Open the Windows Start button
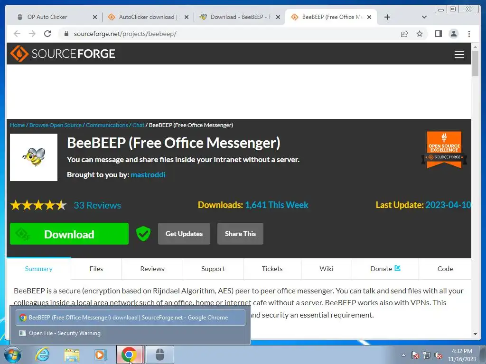The width and height of the screenshot is (486, 364). point(13,355)
